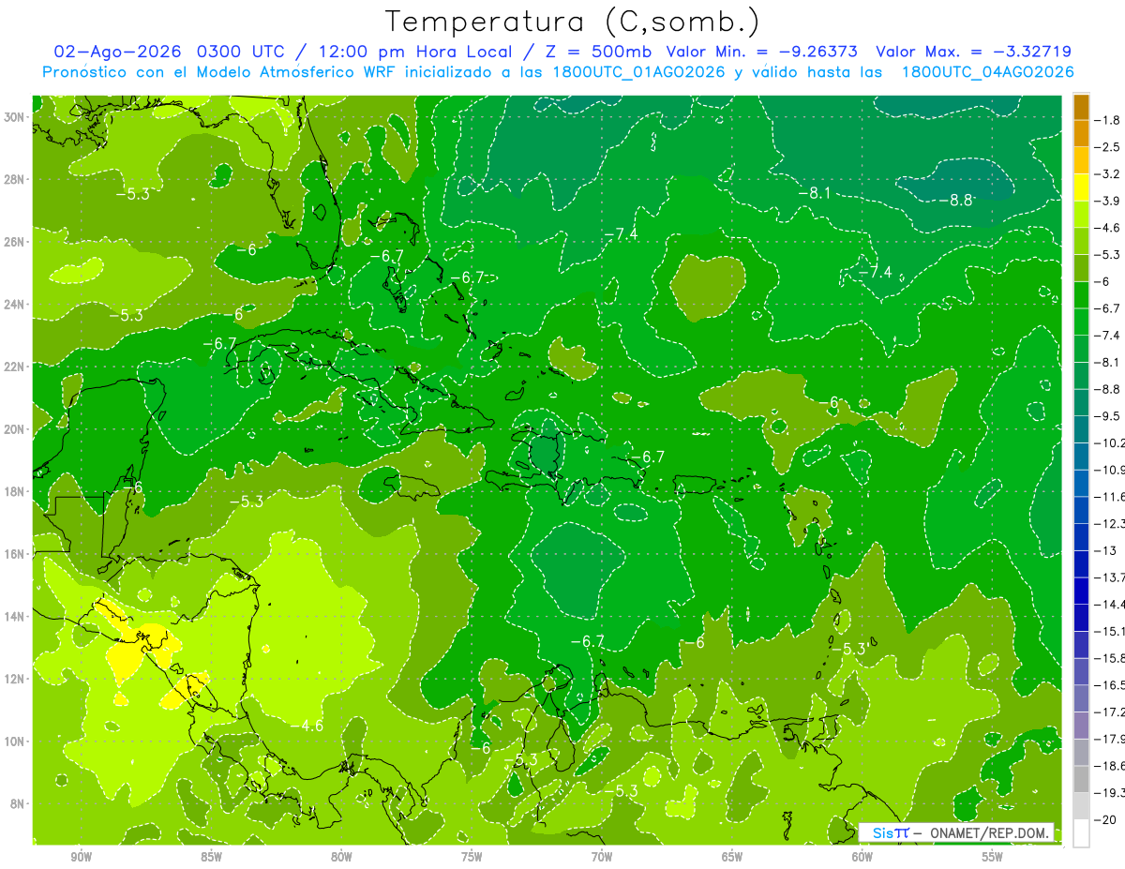The width and height of the screenshot is (1125, 869).
Task: Pick the blue swatch between -13 and -13.7
Action: pos(1081,563)
